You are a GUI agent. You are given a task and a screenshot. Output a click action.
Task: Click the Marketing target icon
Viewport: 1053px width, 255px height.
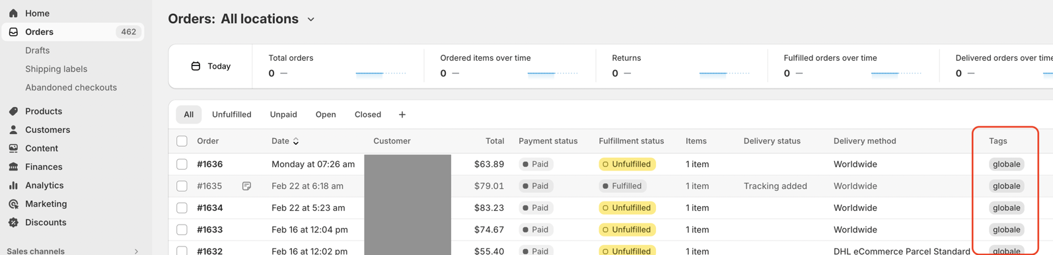[13, 203]
